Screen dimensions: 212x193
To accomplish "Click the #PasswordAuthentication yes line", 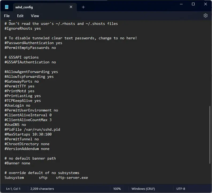I will [33, 43].
